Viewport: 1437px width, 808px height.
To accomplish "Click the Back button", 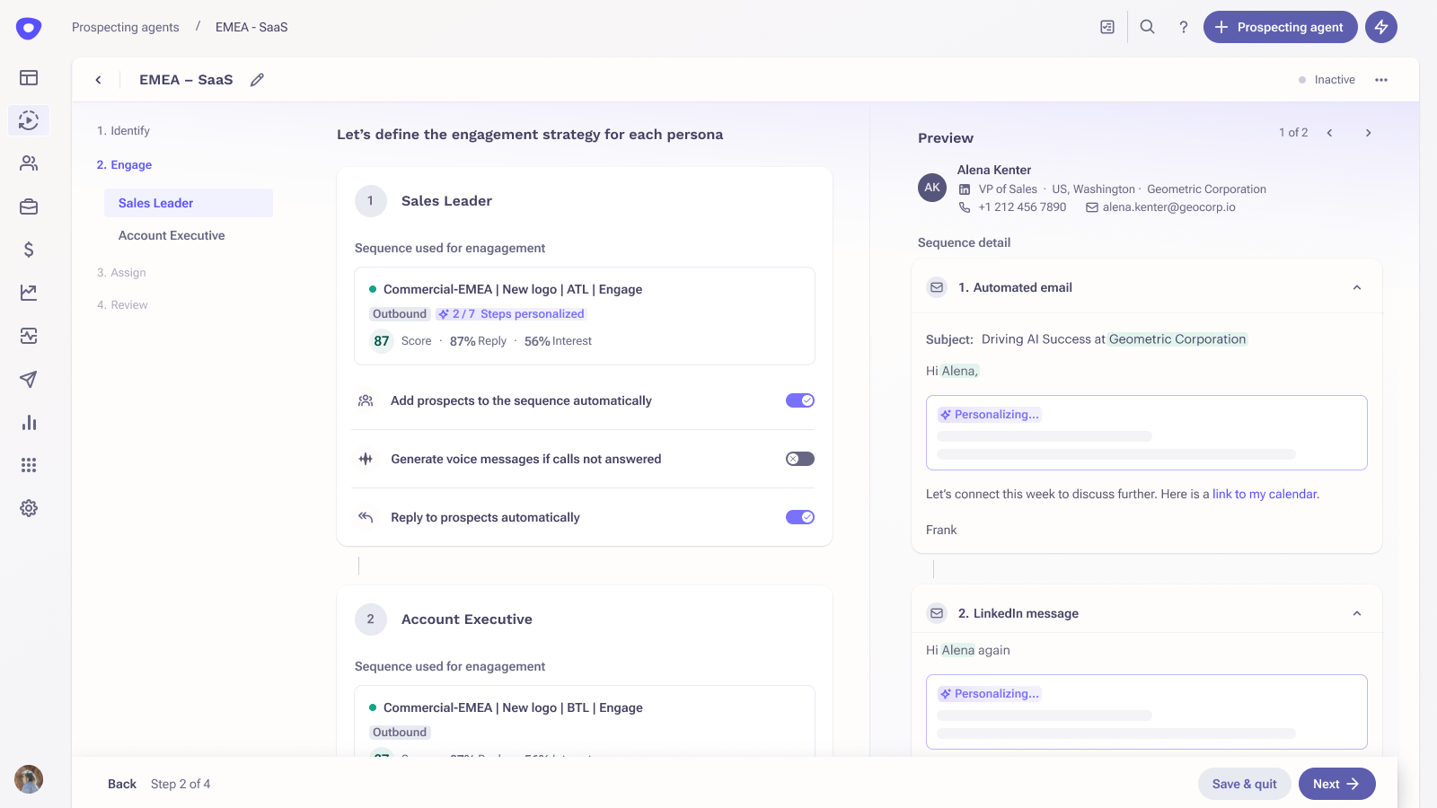I will point(122,784).
